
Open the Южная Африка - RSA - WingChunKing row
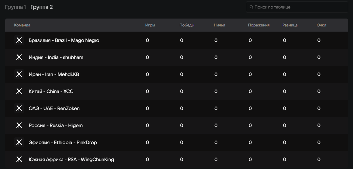click(176, 160)
